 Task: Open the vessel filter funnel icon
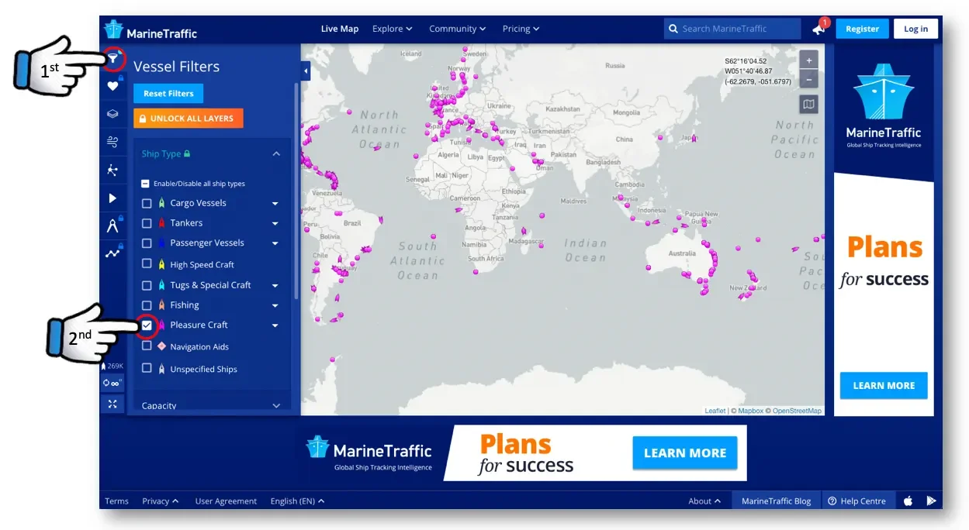point(112,58)
